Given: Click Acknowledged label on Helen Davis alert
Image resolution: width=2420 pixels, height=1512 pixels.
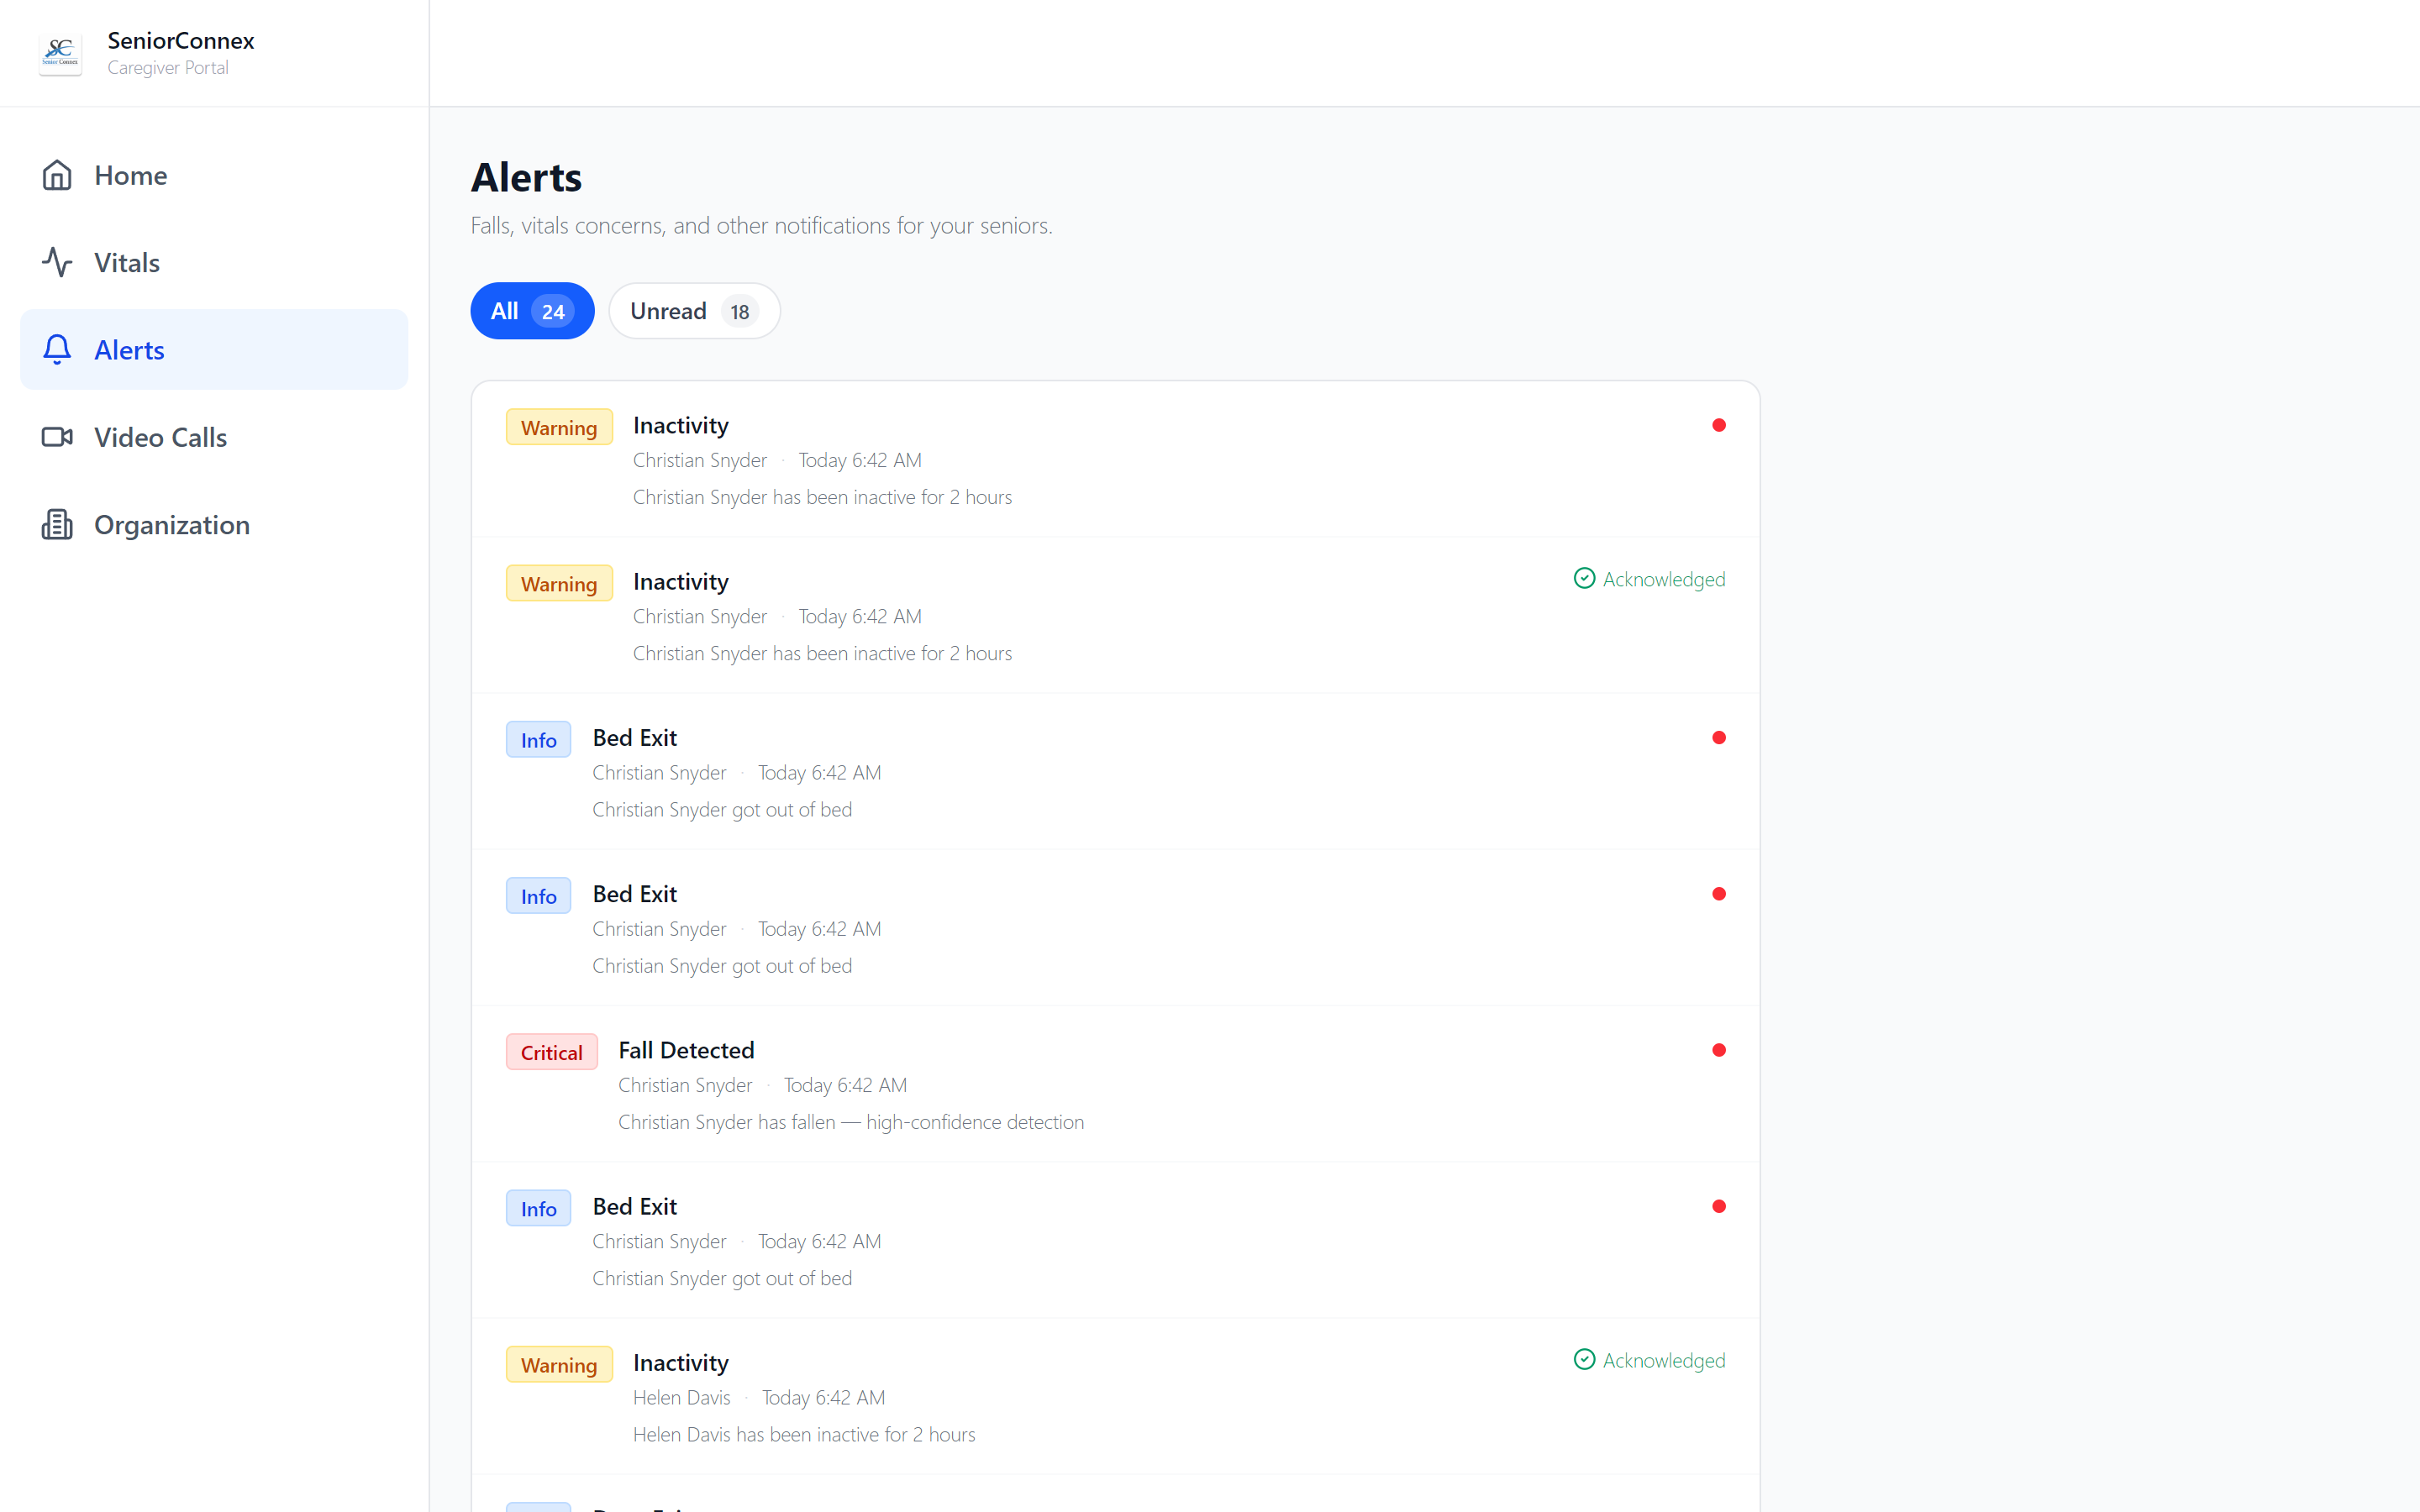Looking at the screenshot, I should (1664, 1360).
